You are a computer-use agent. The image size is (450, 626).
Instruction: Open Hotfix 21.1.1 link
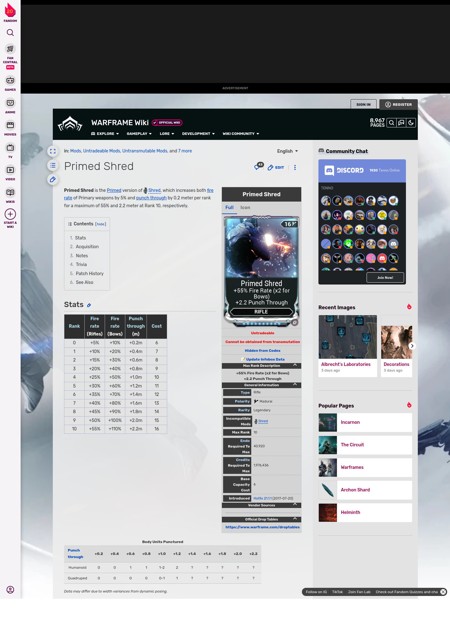[262, 498]
